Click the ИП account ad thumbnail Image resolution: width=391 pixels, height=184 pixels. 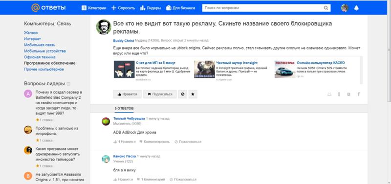point(124,69)
